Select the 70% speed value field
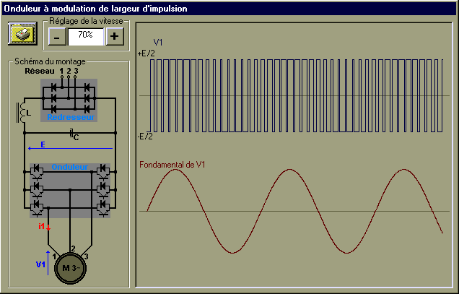Image resolution: width=459 pixels, height=294 pixels. point(86,37)
